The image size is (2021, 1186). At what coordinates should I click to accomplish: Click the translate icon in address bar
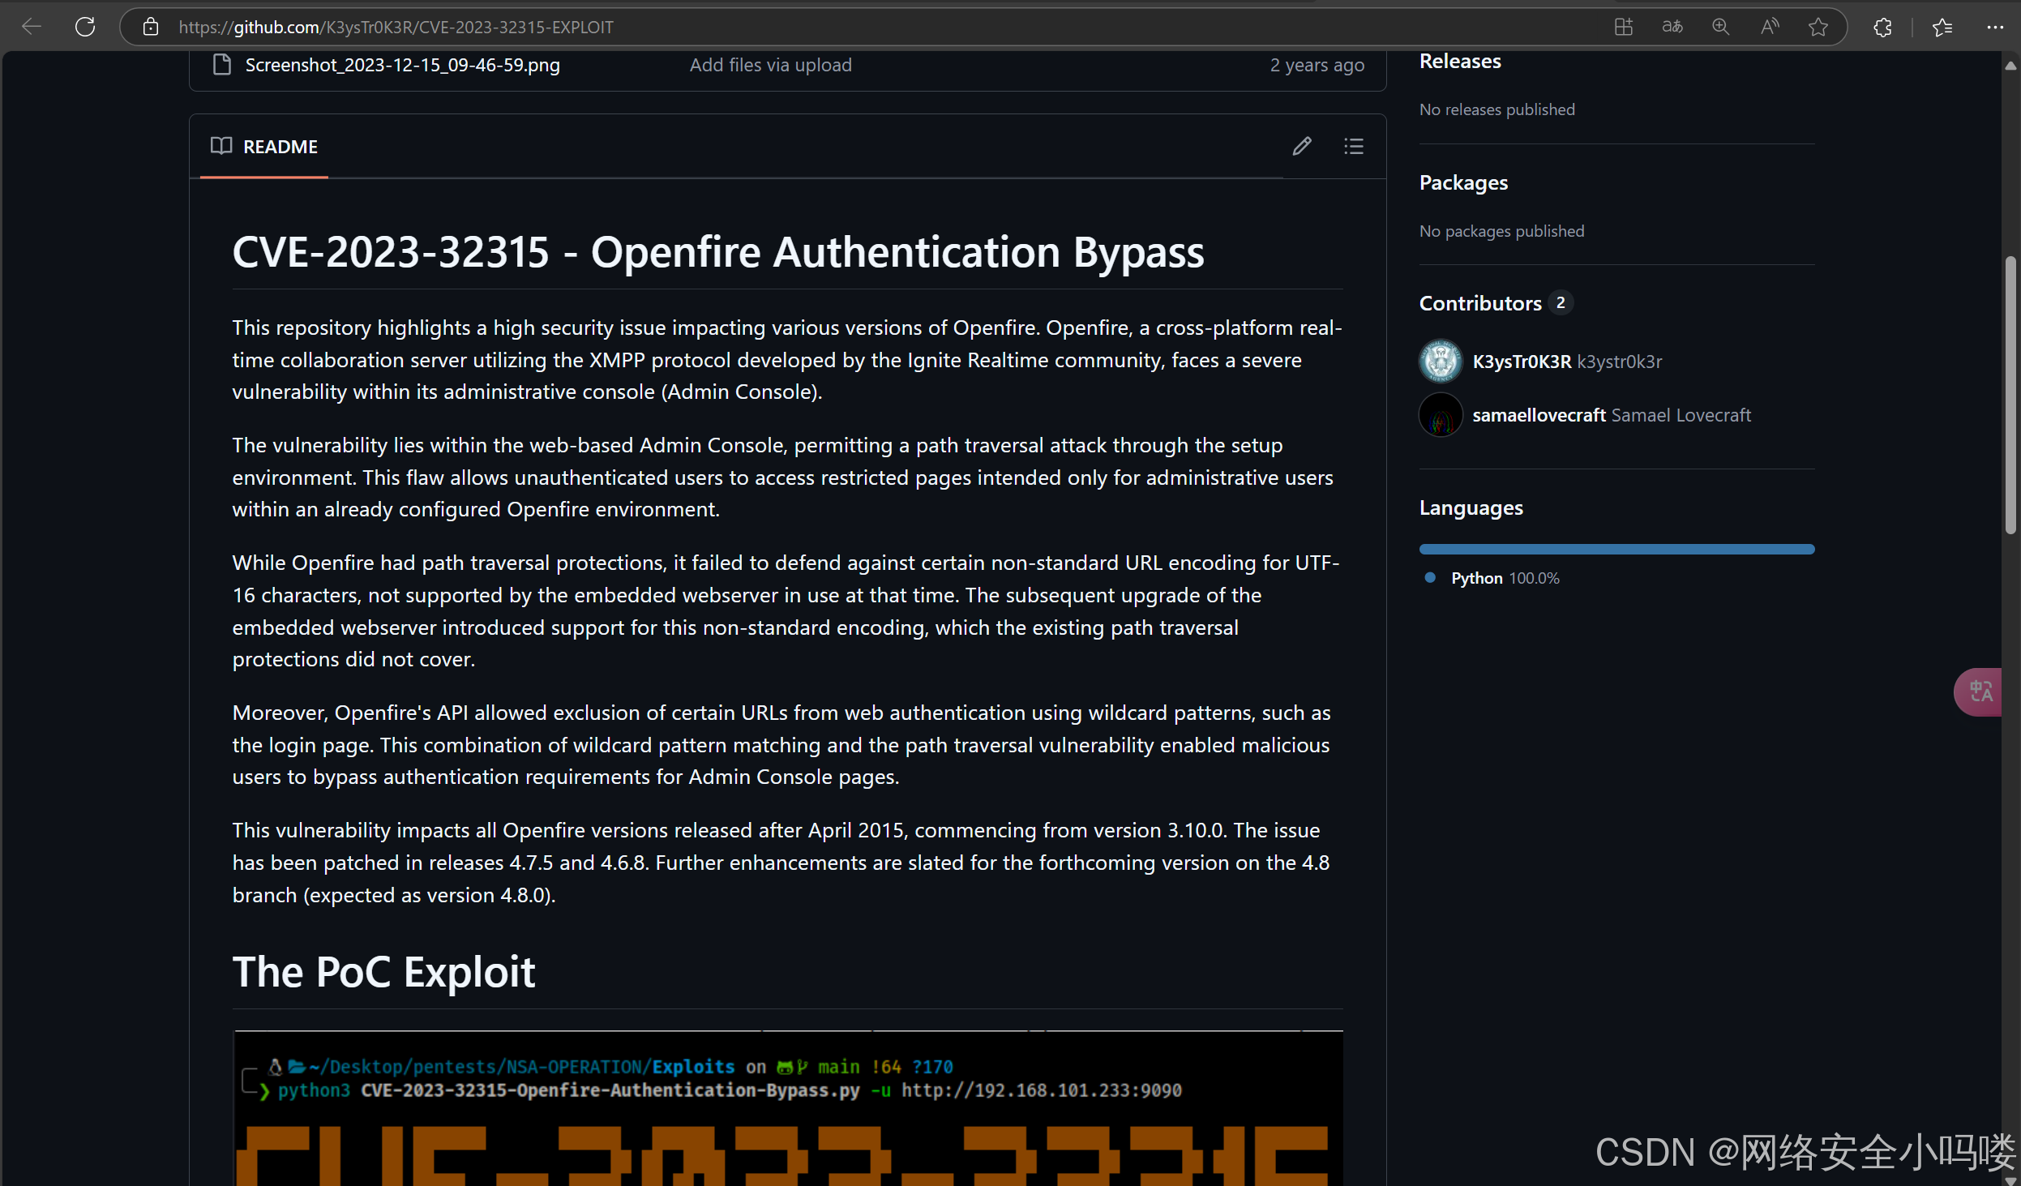tap(1672, 27)
